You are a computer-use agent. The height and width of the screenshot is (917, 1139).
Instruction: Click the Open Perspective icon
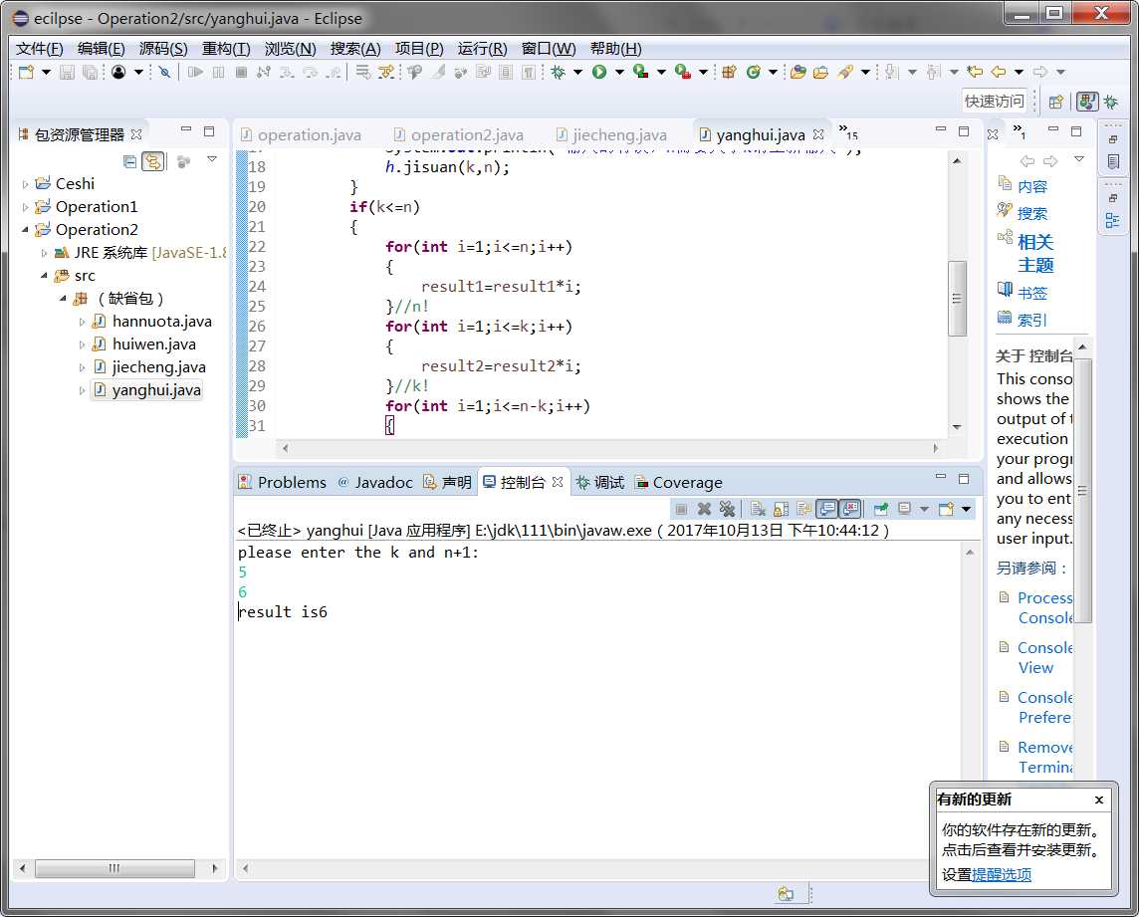coord(1056,102)
